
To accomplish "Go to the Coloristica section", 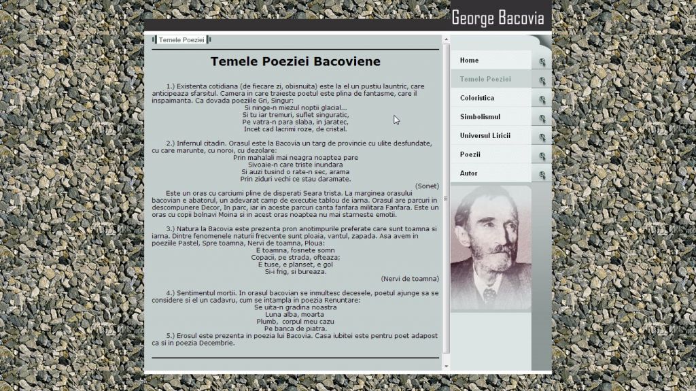I will click(x=476, y=98).
